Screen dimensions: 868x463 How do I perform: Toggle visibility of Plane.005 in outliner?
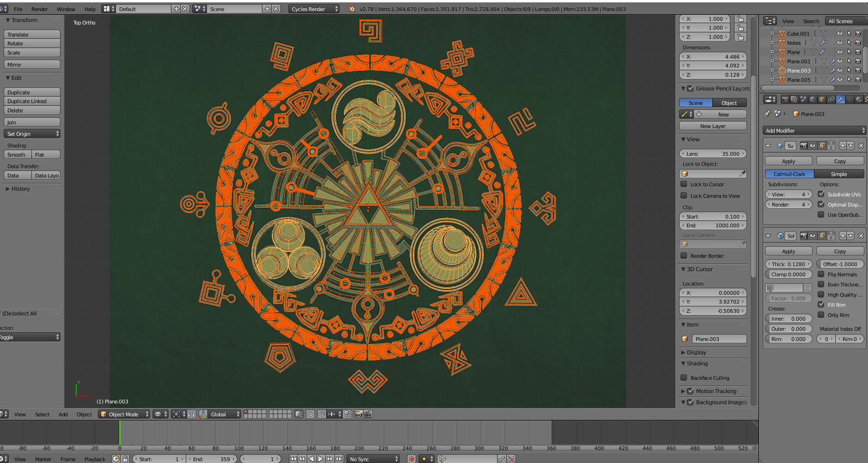point(840,79)
